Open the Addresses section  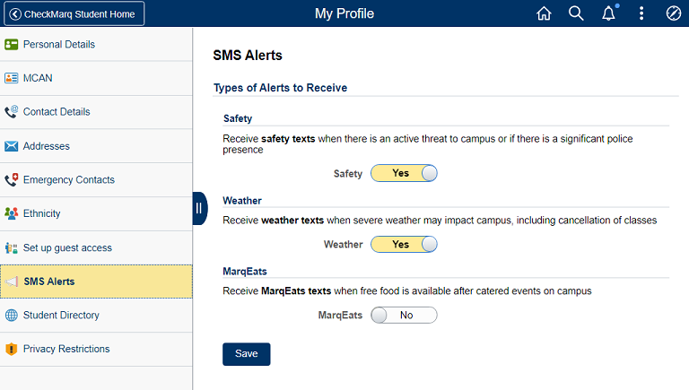click(x=46, y=146)
